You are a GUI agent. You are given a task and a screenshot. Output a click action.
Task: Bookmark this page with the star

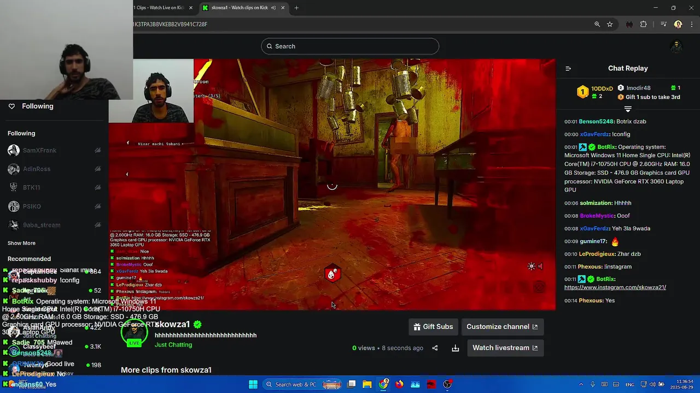point(610,24)
